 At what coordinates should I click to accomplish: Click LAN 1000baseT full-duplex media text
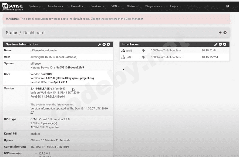coord(166,57)
